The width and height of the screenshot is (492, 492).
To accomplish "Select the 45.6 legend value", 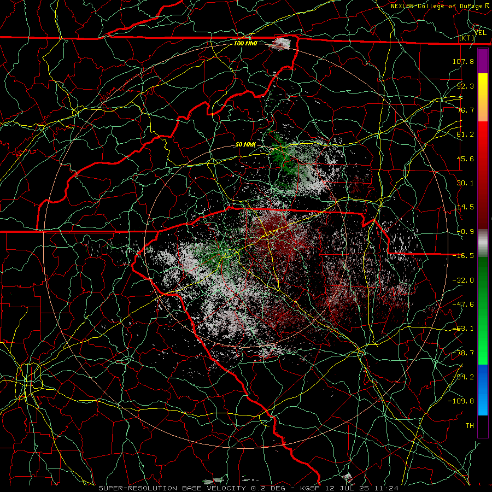I will coord(465,159).
